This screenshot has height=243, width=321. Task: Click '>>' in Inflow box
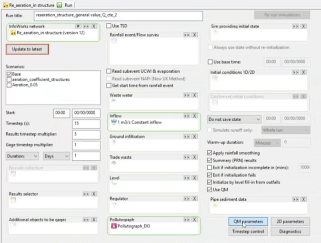pyautogui.click(x=187, y=116)
